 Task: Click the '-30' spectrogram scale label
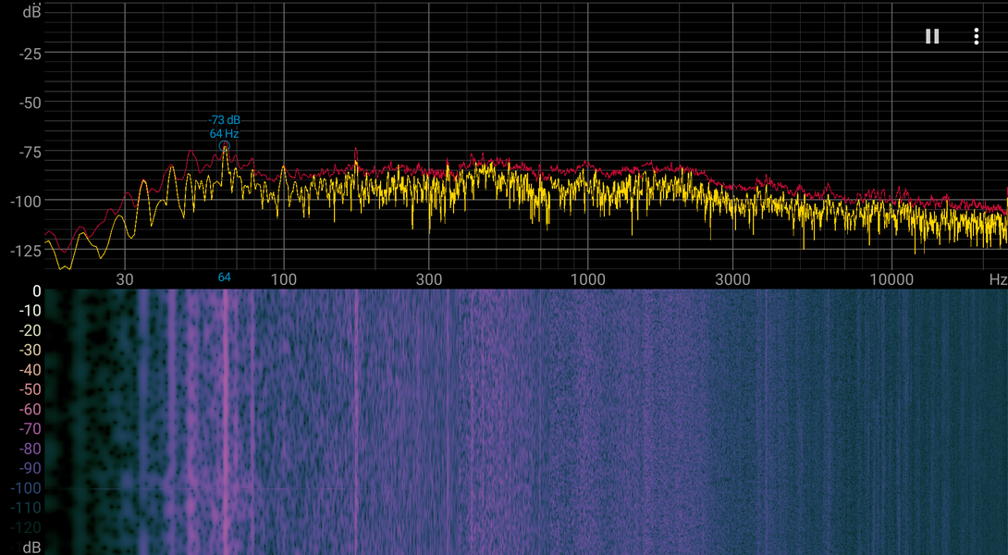(x=31, y=351)
